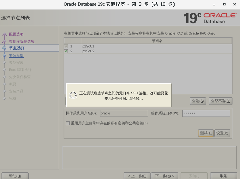Close the installer window
This screenshot has height=179, width=240.
pyautogui.click(x=235, y=4)
